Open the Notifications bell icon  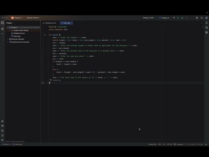(x=206, y=23)
